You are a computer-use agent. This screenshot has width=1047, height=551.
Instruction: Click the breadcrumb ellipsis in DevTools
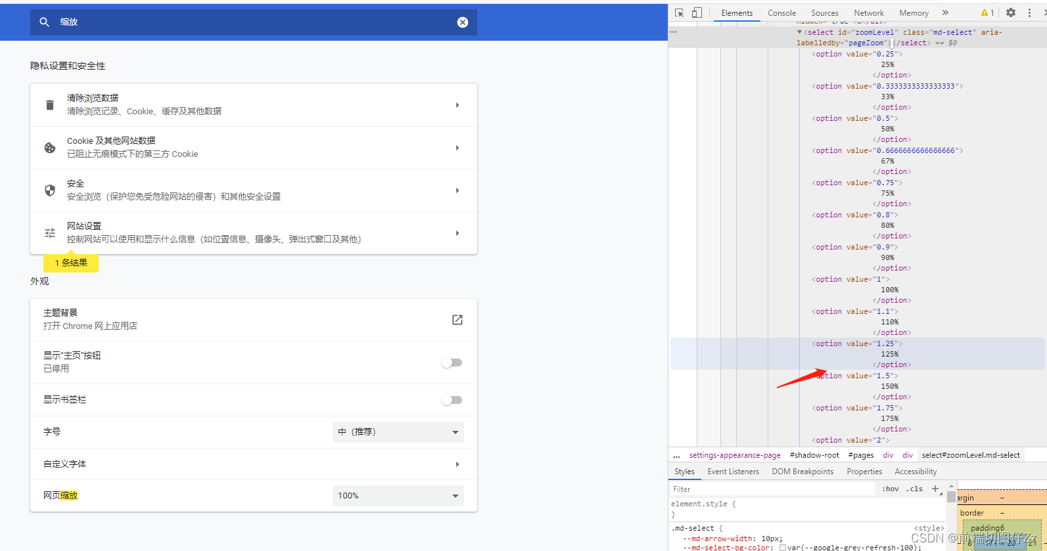click(676, 455)
